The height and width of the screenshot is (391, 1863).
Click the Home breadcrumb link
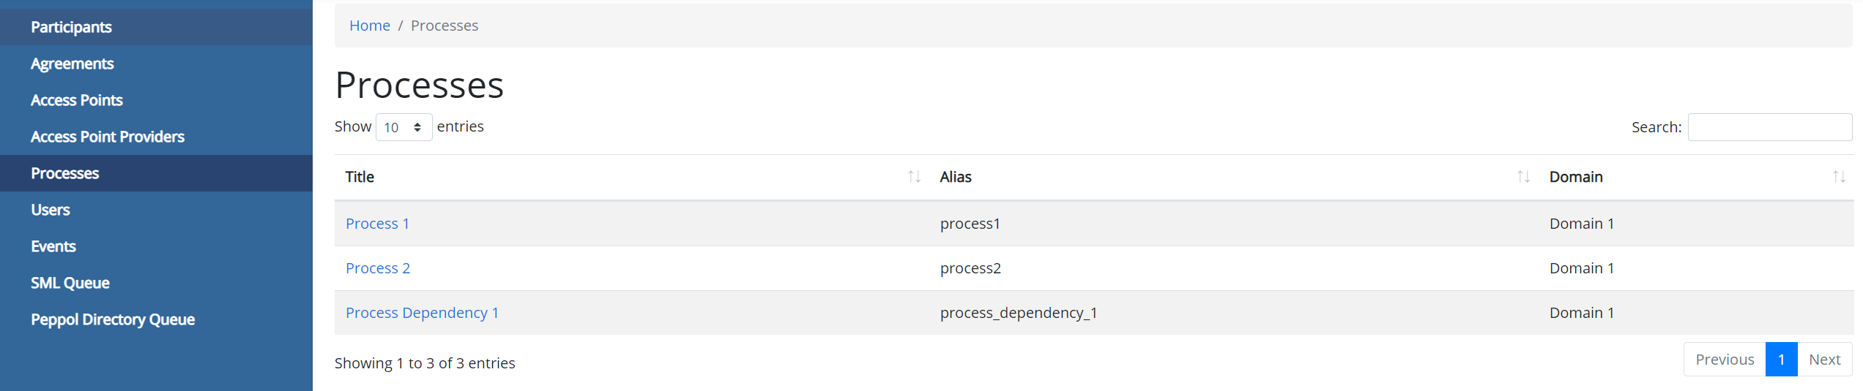369,26
